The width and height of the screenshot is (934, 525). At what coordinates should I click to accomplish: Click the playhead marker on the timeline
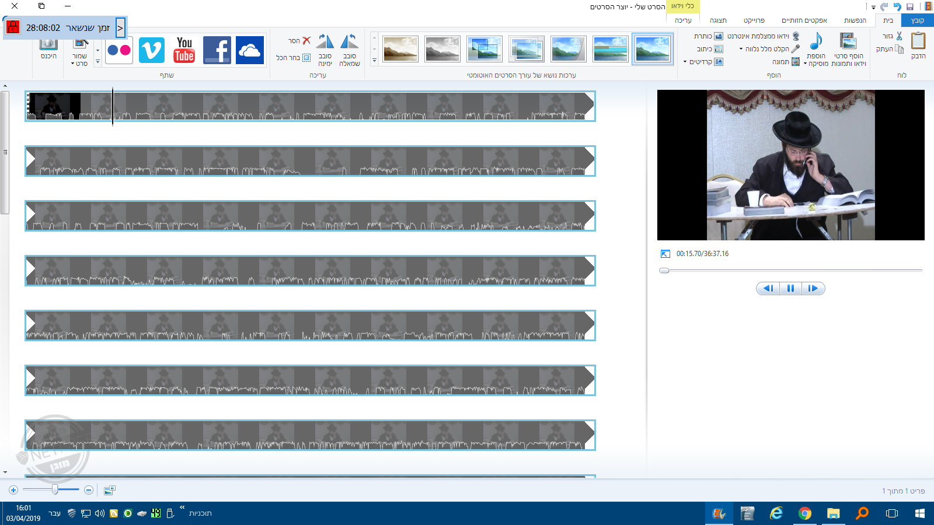pos(113,106)
